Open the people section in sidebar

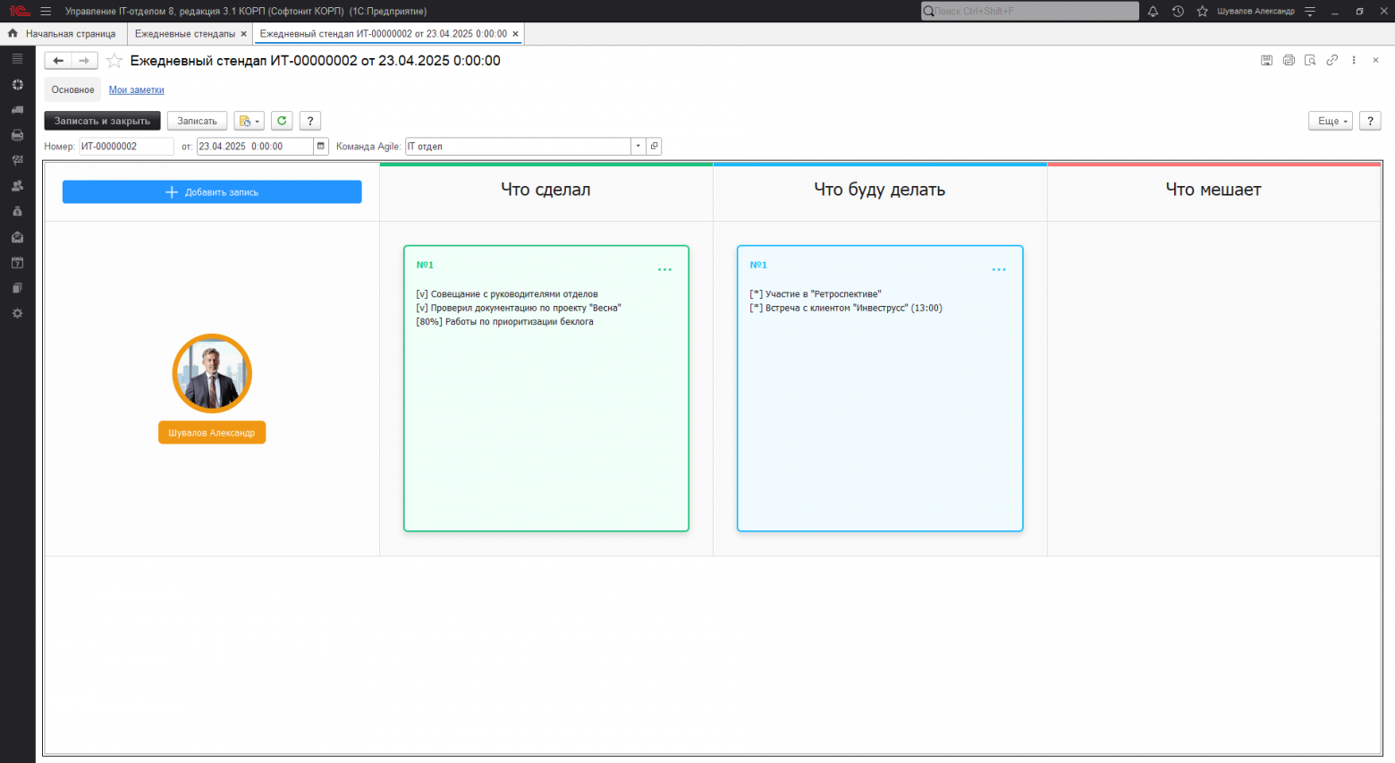click(x=17, y=186)
